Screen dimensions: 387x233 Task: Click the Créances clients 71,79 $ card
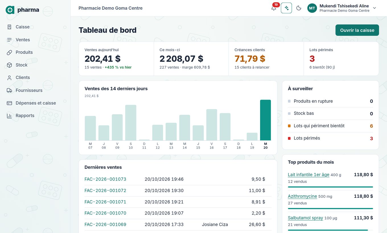click(266, 59)
